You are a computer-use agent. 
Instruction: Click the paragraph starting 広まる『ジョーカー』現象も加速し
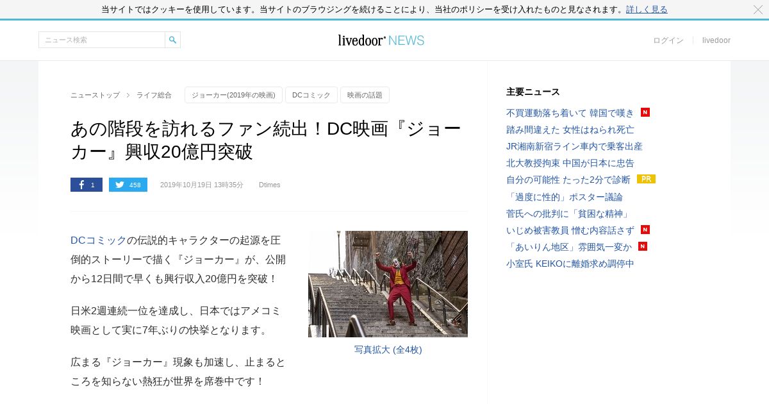pyautogui.click(x=178, y=372)
